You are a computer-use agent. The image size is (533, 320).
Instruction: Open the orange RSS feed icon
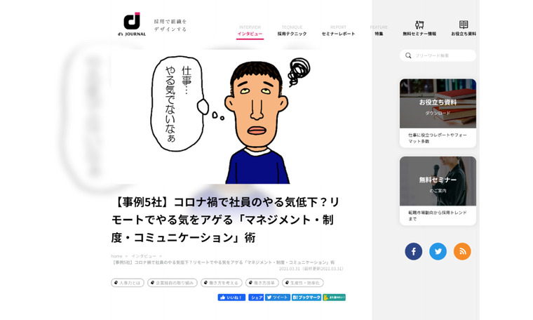tap(462, 251)
